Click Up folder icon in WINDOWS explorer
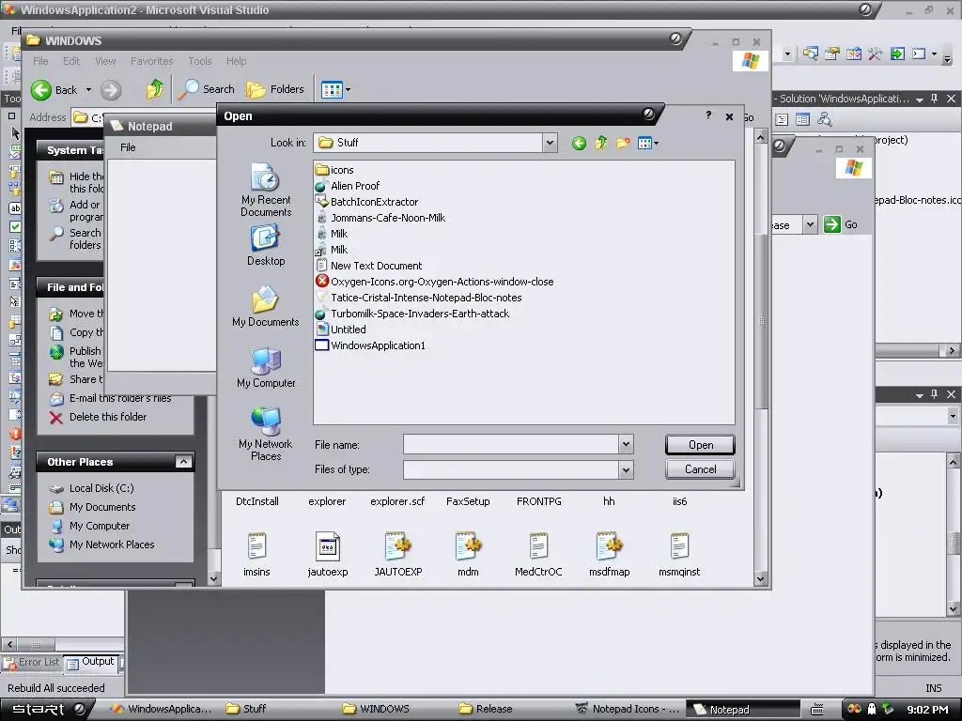 click(x=155, y=89)
